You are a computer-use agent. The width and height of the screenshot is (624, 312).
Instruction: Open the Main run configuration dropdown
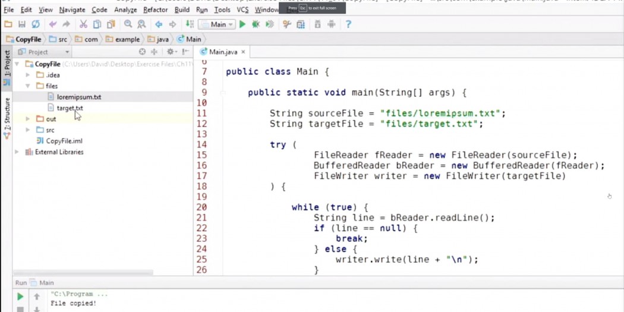click(x=217, y=24)
